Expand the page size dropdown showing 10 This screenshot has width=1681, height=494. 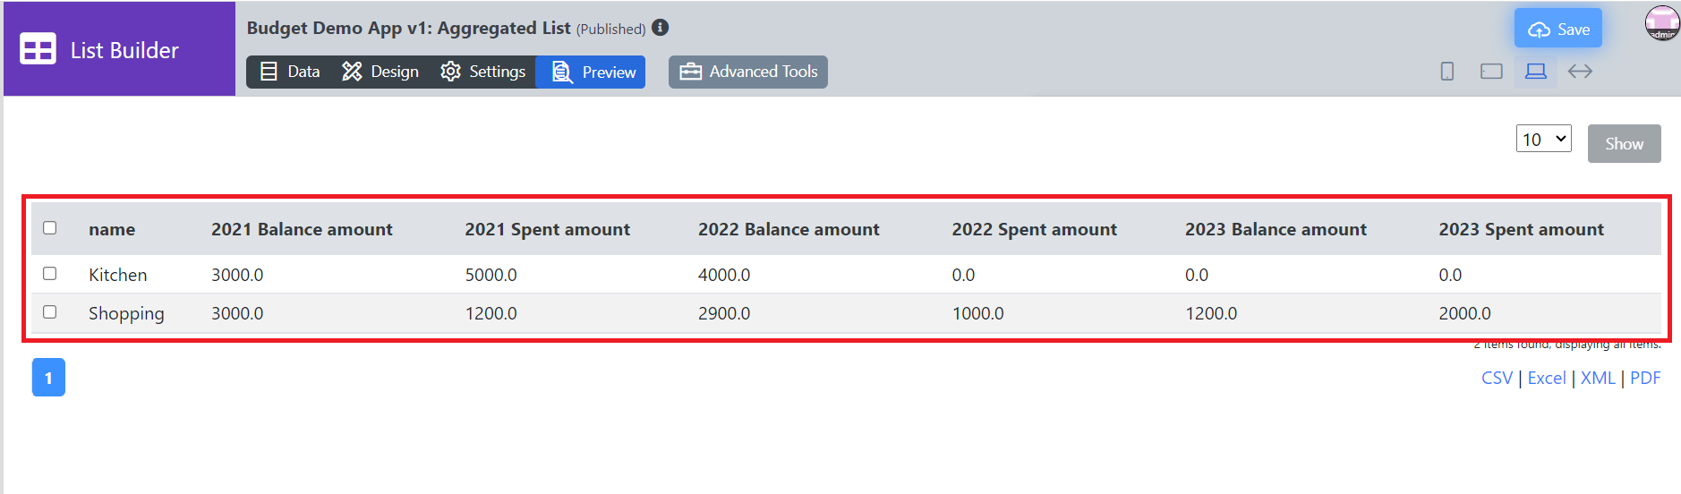(x=1543, y=140)
